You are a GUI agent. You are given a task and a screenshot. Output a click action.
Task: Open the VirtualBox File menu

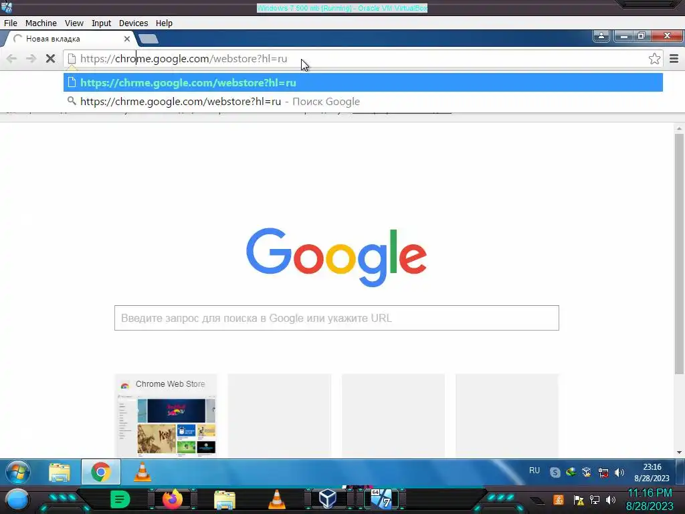pos(11,23)
